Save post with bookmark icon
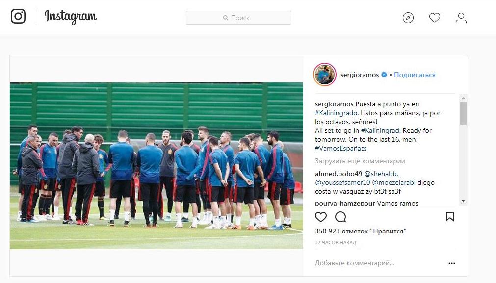 [450, 217]
